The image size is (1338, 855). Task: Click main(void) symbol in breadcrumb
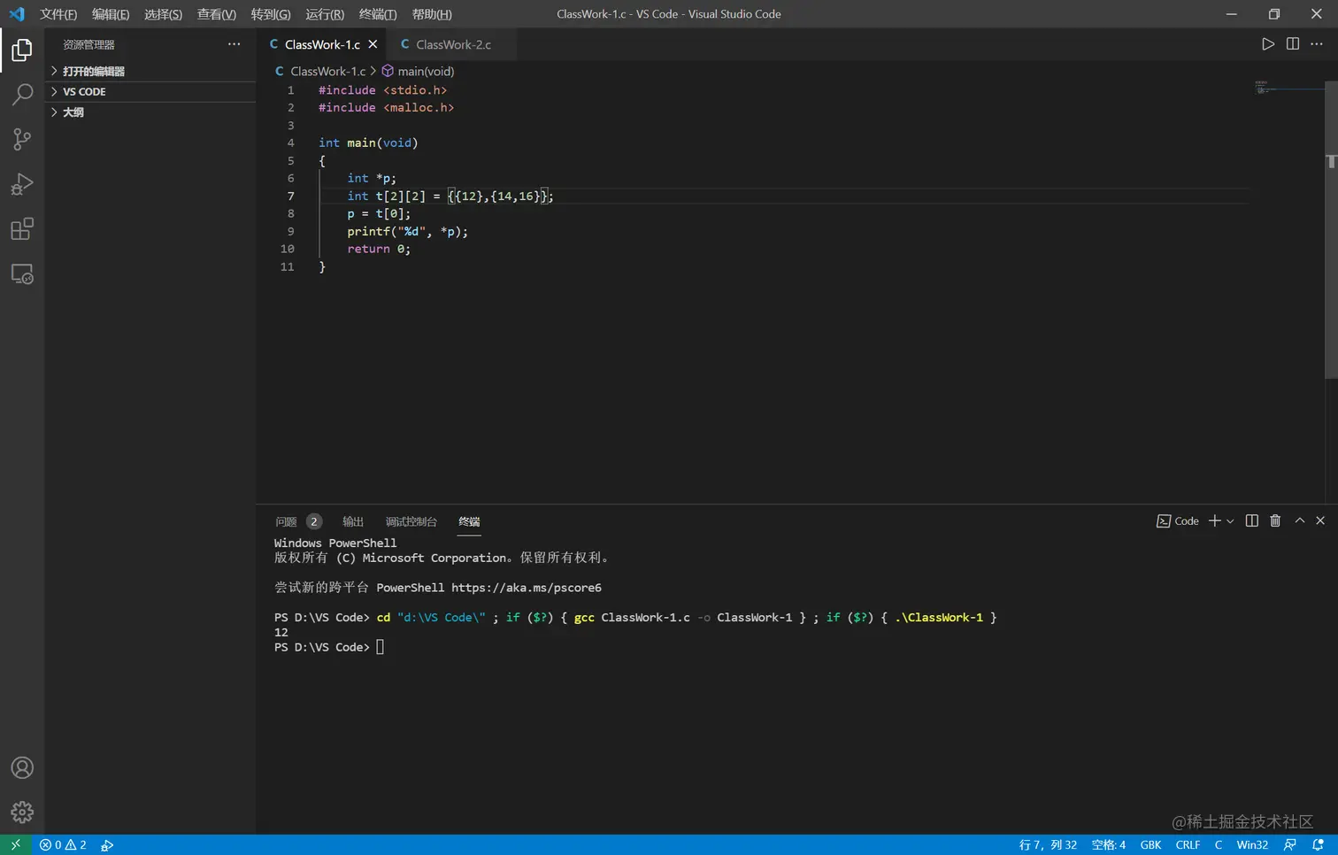coord(418,72)
